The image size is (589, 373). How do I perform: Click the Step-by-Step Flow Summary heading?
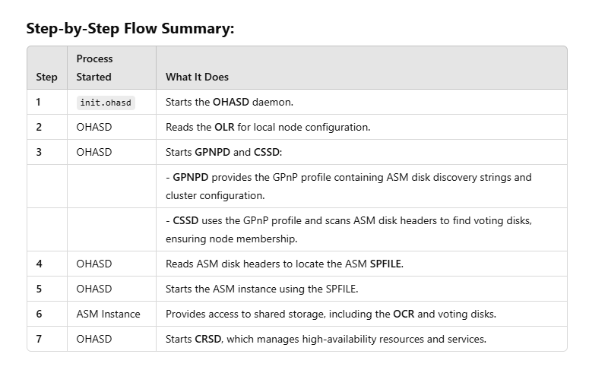tap(130, 29)
